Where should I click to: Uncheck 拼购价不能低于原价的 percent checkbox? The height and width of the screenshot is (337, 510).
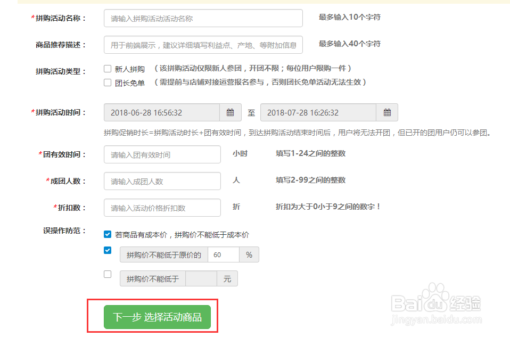(x=108, y=250)
